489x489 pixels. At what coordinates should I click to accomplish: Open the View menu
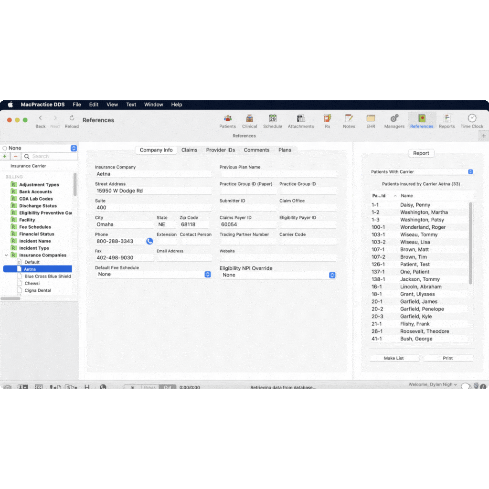[112, 105]
